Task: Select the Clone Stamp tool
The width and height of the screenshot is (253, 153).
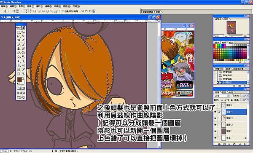Action: click(x=19, y=48)
